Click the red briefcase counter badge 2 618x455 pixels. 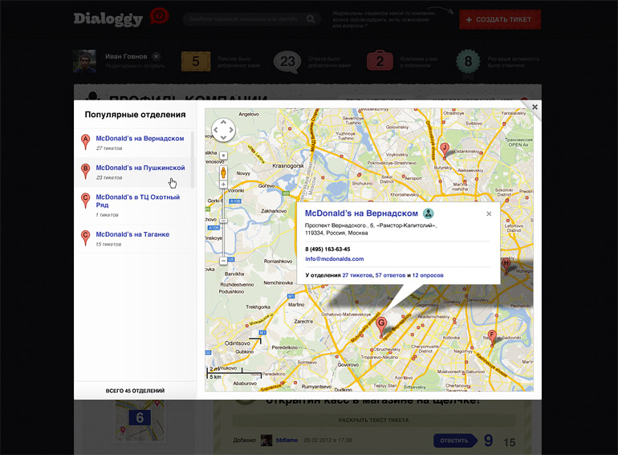point(380,61)
